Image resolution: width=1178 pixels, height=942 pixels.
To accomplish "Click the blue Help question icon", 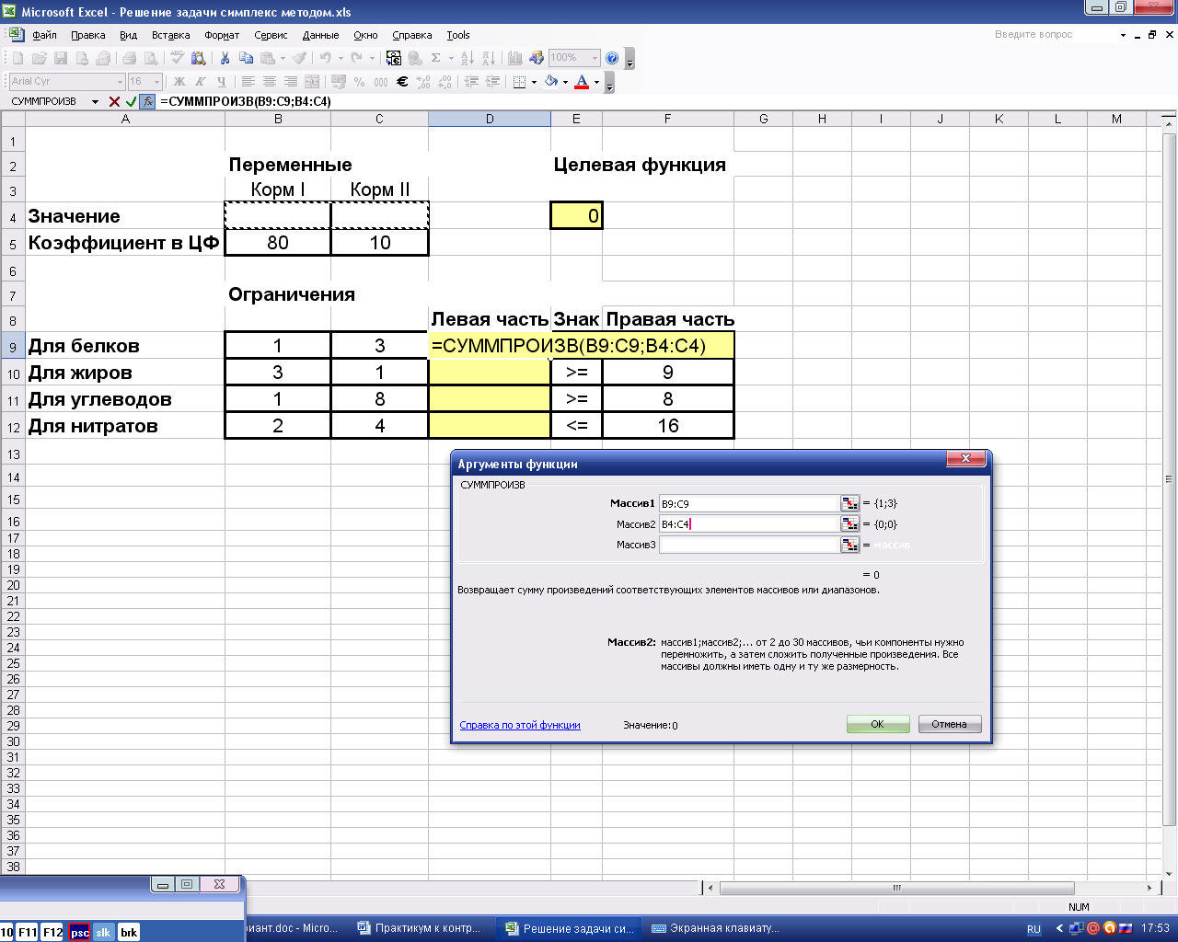I will tap(612, 58).
